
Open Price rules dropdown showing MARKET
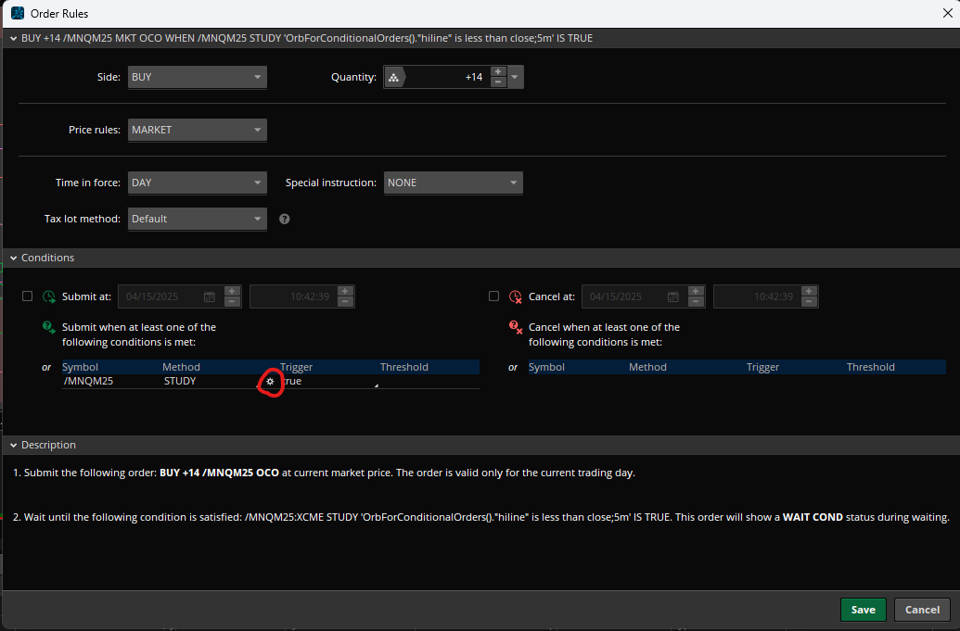pyautogui.click(x=197, y=131)
